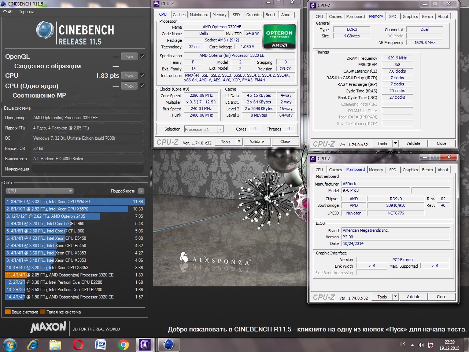
Task: Click Validate in the Mainboard window
Action: pyautogui.click(x=413, y=297)
